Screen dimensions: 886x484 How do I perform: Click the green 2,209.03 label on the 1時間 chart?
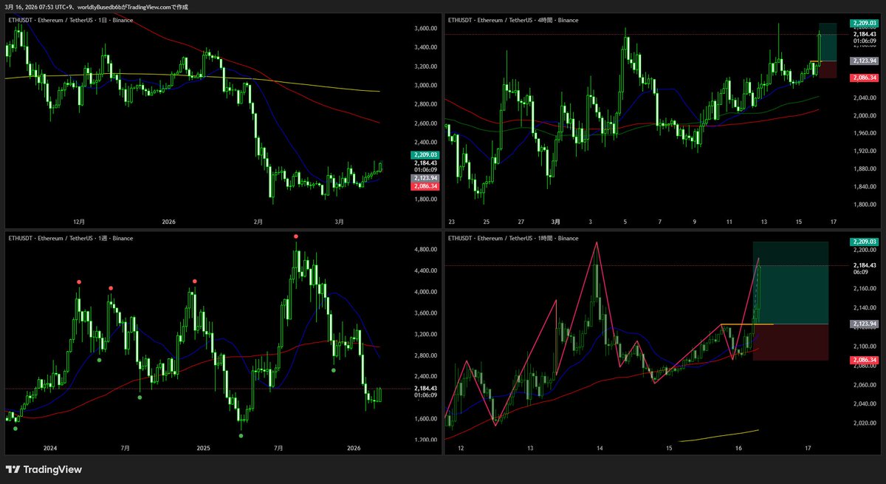(x=863, y=242)
